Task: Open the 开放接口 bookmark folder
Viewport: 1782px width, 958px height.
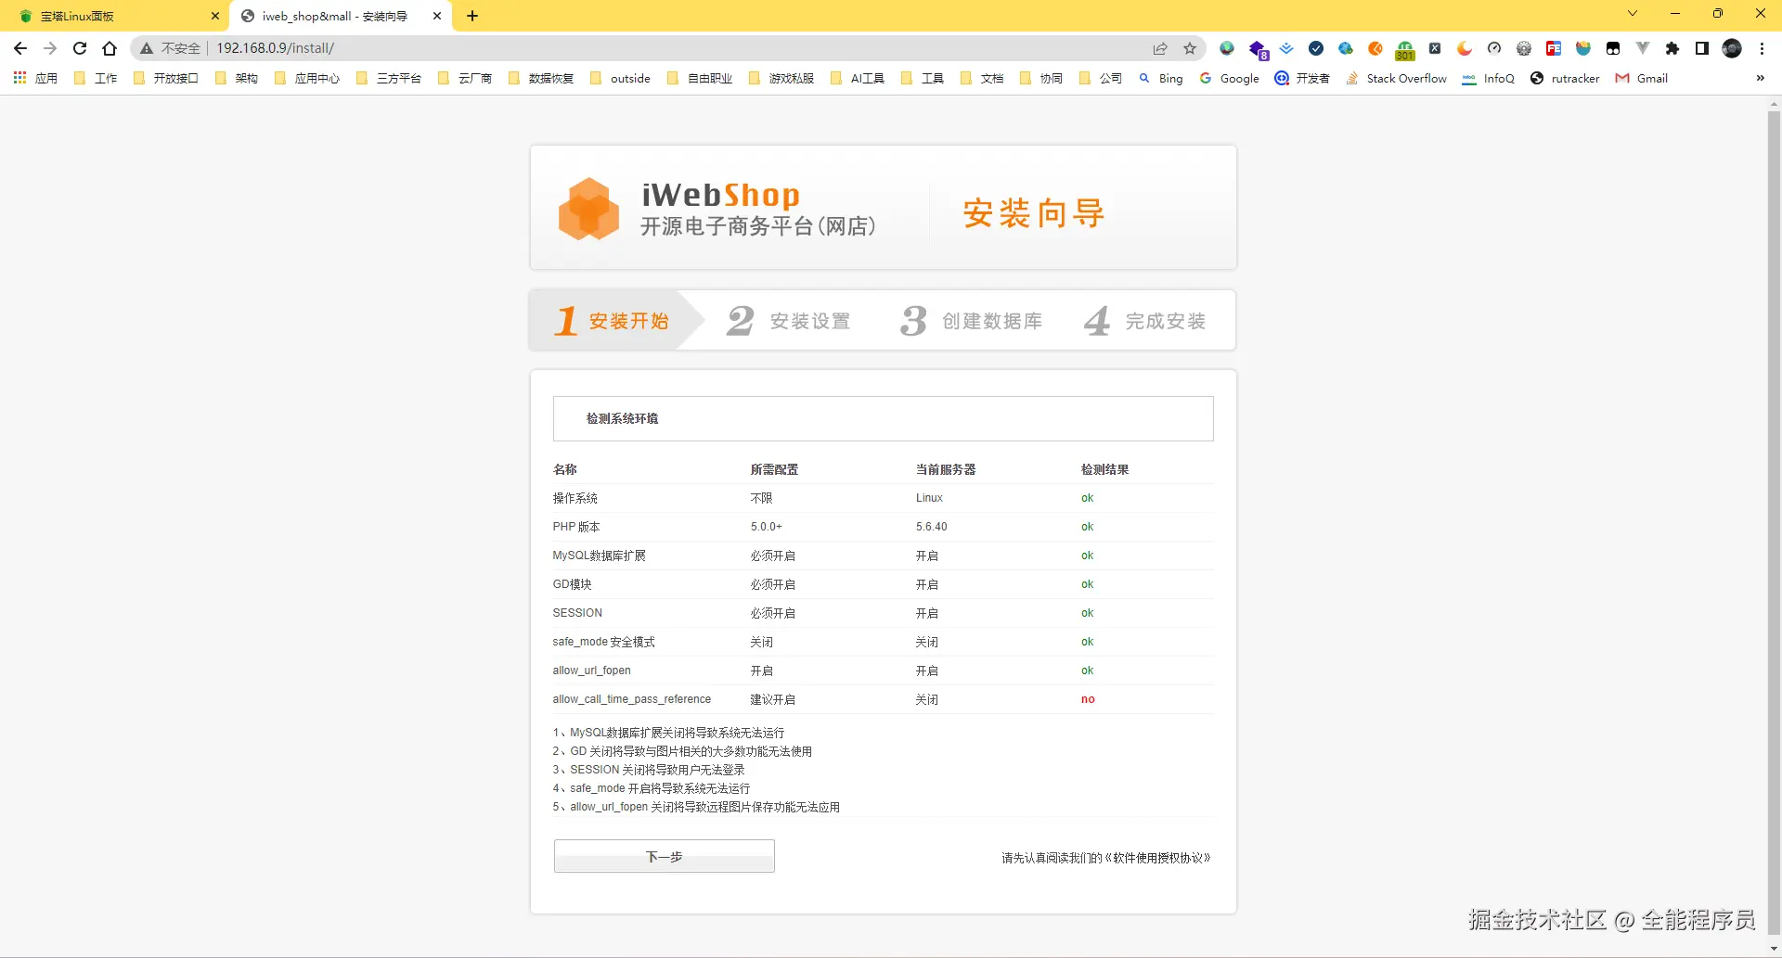Action: coord(166,79)
